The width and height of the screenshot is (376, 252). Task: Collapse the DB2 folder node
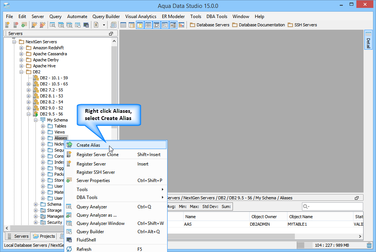click(22, 72)
